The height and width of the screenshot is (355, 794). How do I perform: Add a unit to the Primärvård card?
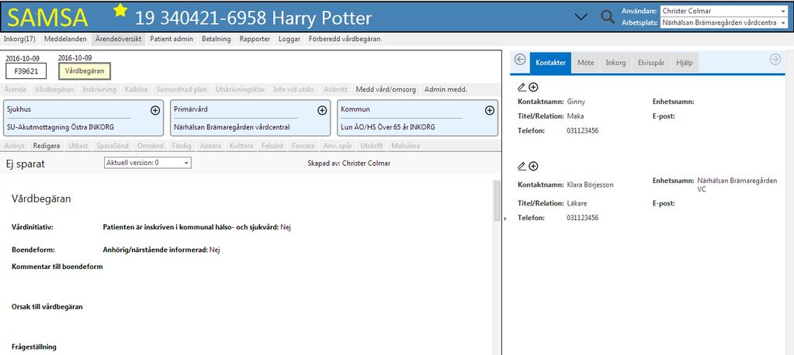(x=322, y=111)
